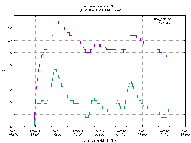
Task: Click the x-axis label 180811 20:00
Action: coord(78,133)
